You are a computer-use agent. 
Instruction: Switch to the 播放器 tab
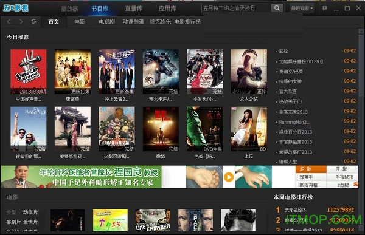[x=69, y=9]
